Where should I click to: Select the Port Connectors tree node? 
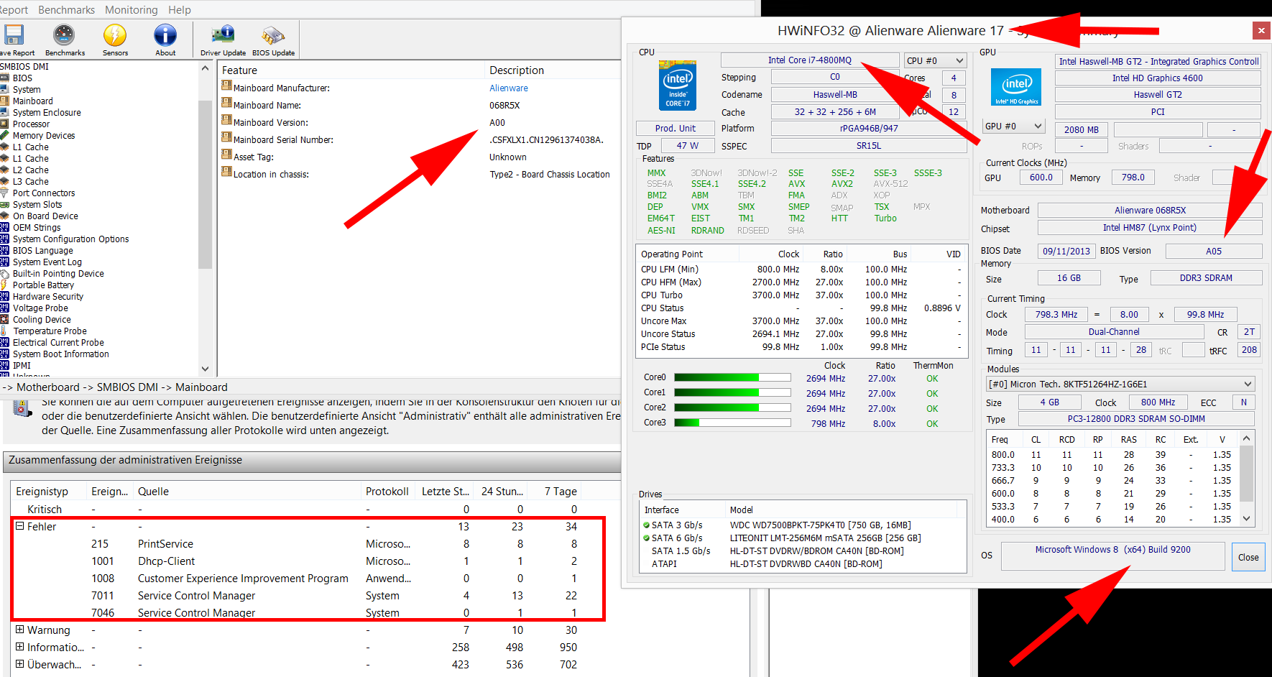pos(43,193)
